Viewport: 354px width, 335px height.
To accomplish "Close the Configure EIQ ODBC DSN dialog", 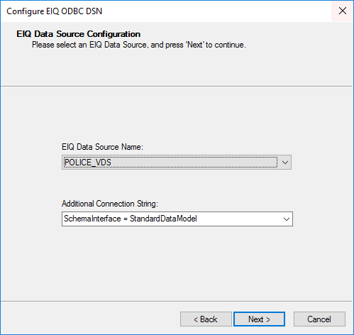I will (342, 11).
